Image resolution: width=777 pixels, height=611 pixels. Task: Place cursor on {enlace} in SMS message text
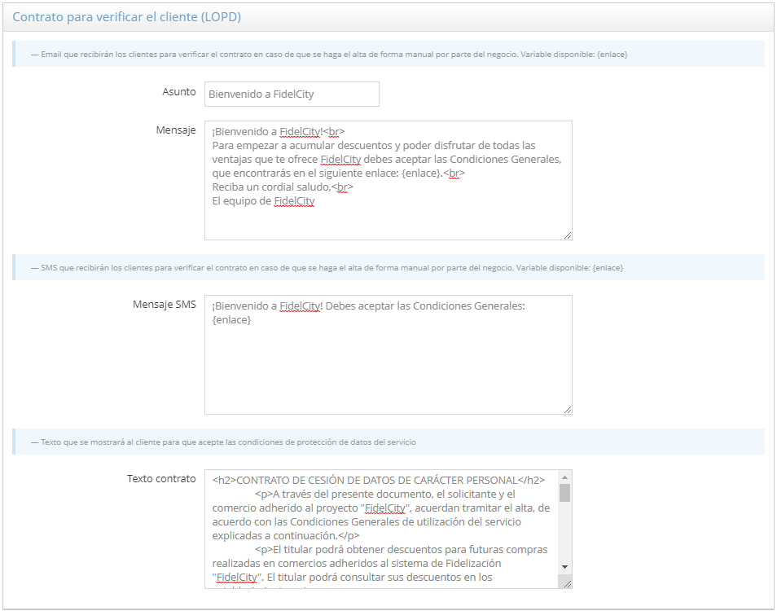tap(231, 320)
